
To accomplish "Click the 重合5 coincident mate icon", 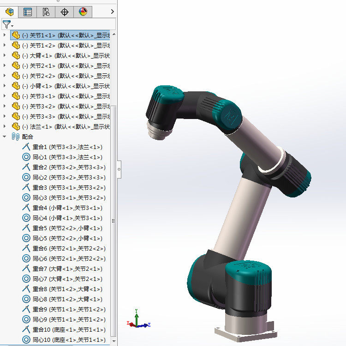I will click(x=26, y=228).
